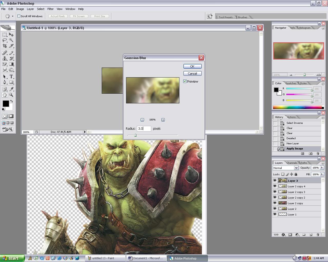Open the Fill arrow flyout
This screenshot has width=328, height=262.
point(322,174)
